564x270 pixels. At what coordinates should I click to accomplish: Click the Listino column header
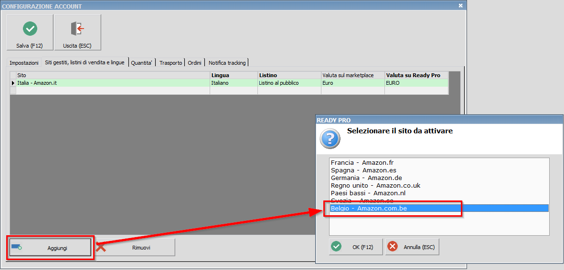[x=289, y=75]
